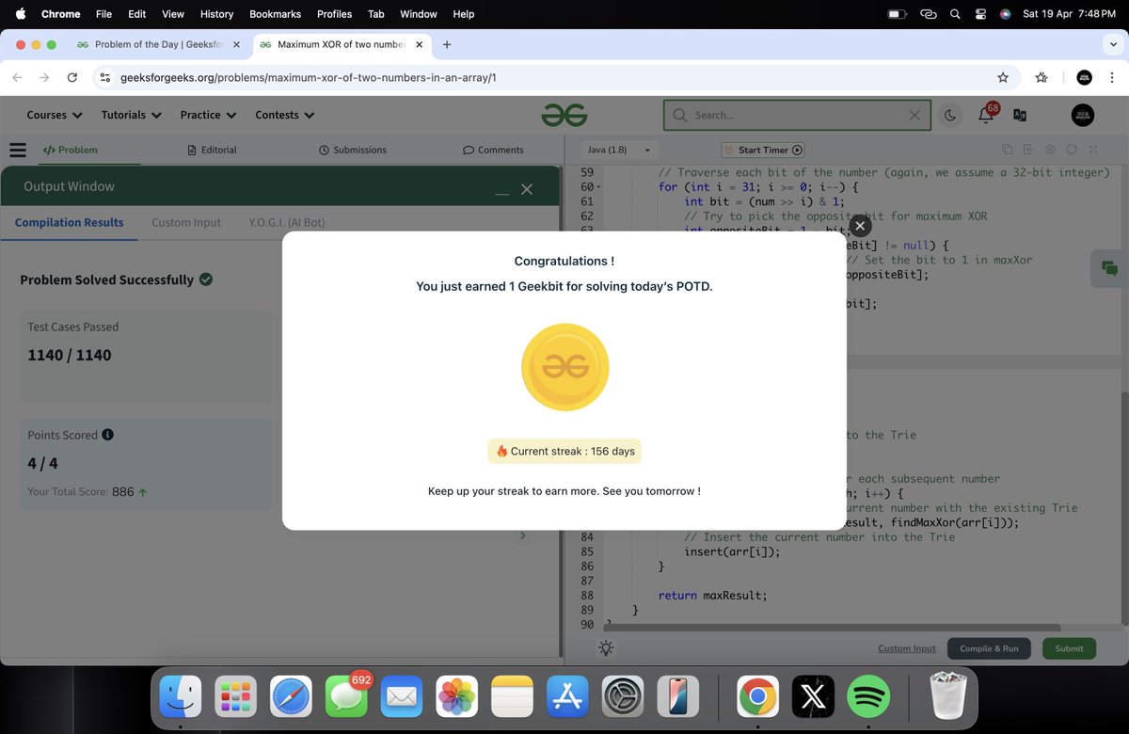Screen dimensions: 1129x734
Task: Click the search magnifier icon
Action: pos(679,115)
